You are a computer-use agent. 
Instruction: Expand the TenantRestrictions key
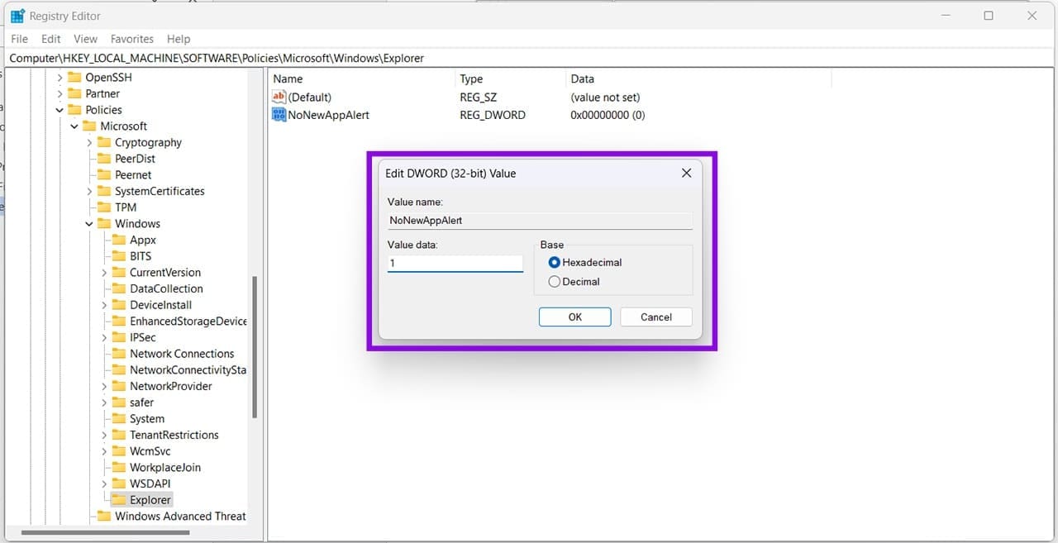tap(104, 435)
